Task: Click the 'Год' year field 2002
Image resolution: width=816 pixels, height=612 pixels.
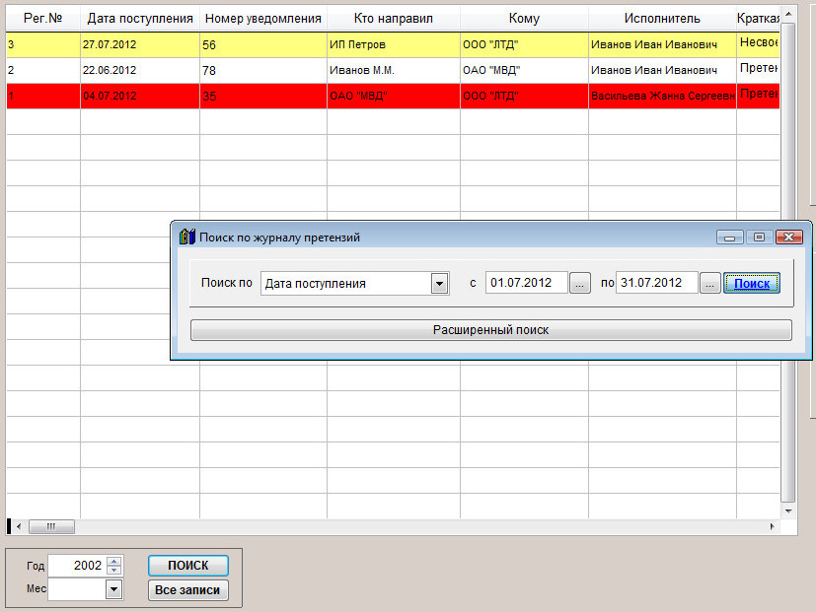Action: [77, 566]
